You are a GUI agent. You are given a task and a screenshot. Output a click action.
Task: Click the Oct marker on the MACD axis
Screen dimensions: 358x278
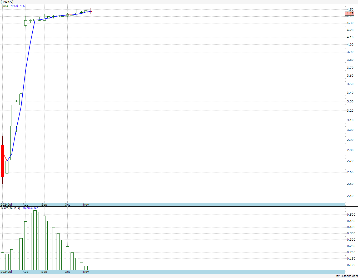pos(67,272)
